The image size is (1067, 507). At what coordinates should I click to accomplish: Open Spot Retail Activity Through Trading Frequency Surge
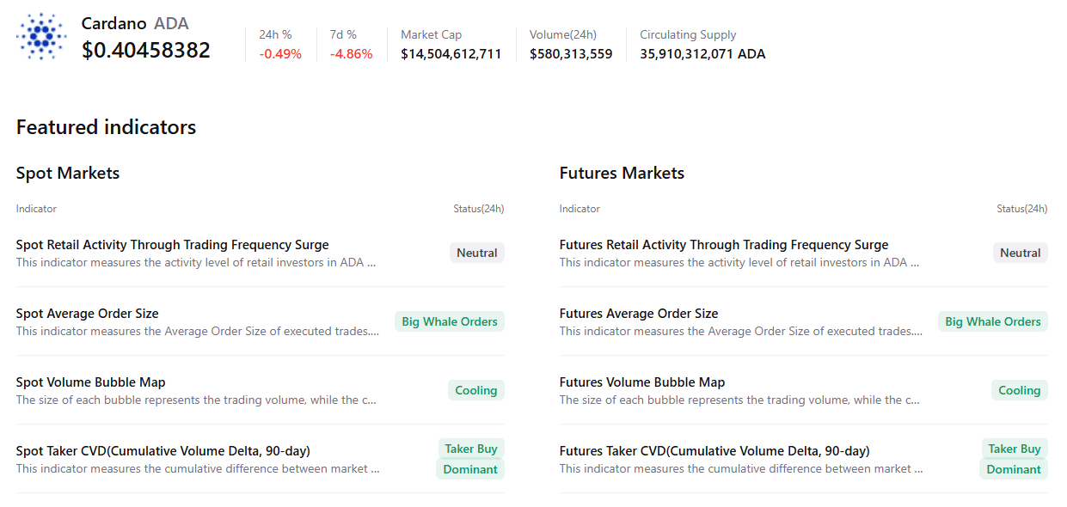[x=172, y=245]
